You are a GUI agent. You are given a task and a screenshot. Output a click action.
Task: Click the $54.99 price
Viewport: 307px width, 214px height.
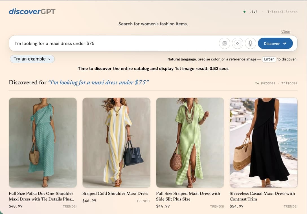tap(236, 206)
